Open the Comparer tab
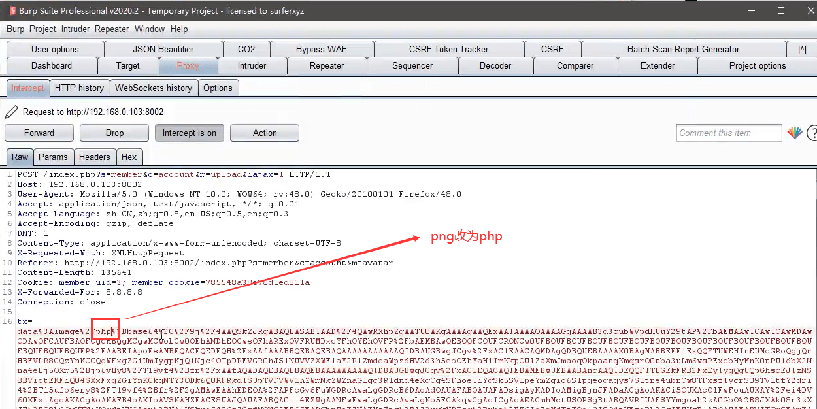The width and height of the screenshot is (817, 409). click(x=575, y=65)
